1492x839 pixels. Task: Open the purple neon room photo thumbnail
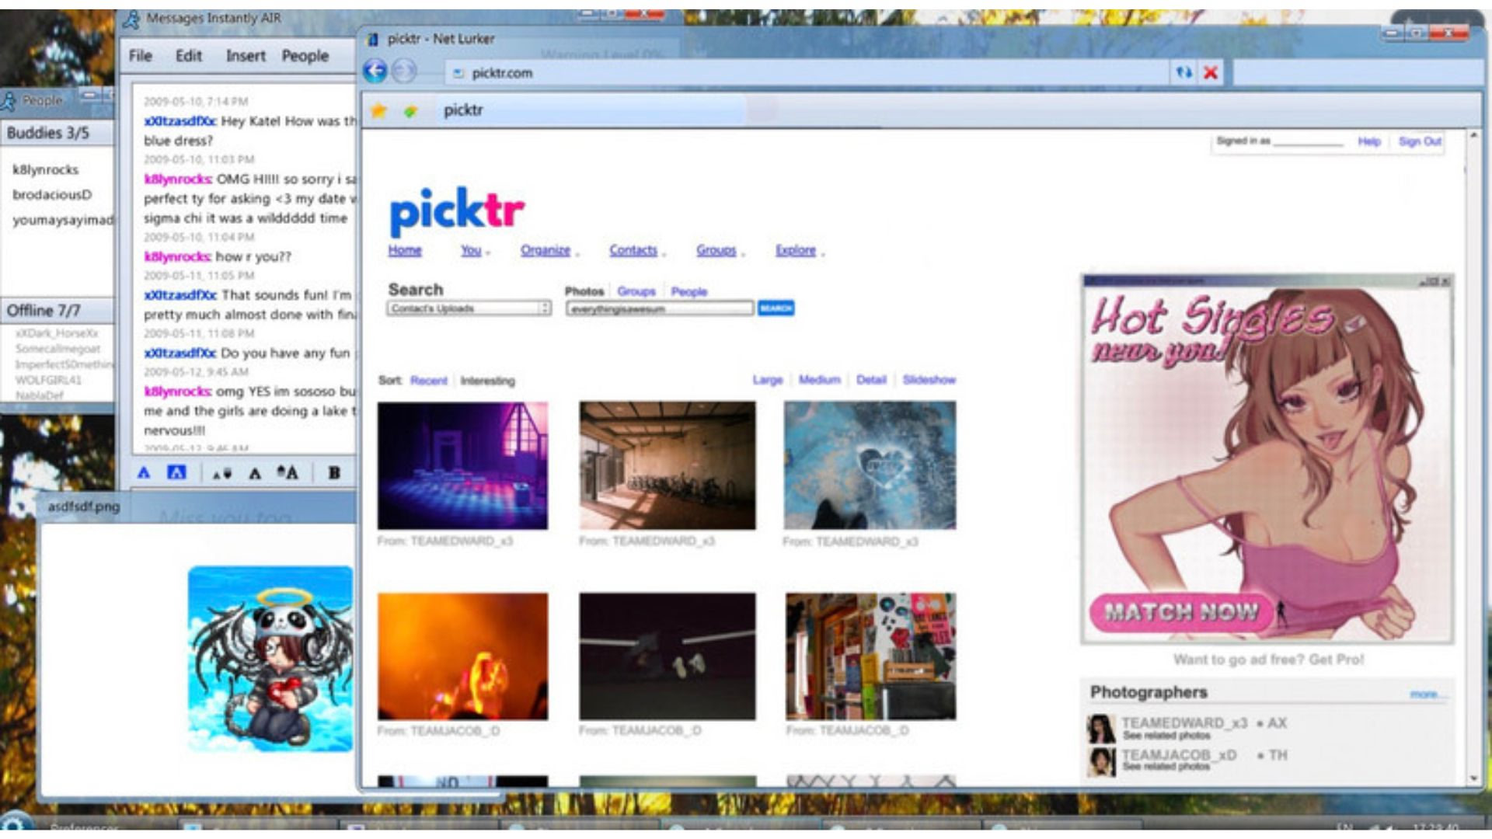[x=462, y=466]
